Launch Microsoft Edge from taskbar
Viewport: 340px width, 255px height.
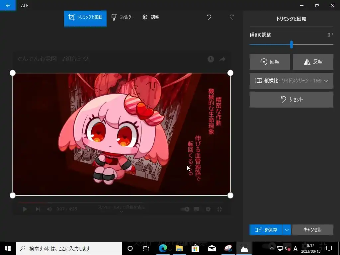(163, 248)
